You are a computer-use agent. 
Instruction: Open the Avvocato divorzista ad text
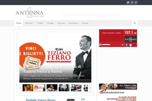pyautogui.click(x=121, y=98)
